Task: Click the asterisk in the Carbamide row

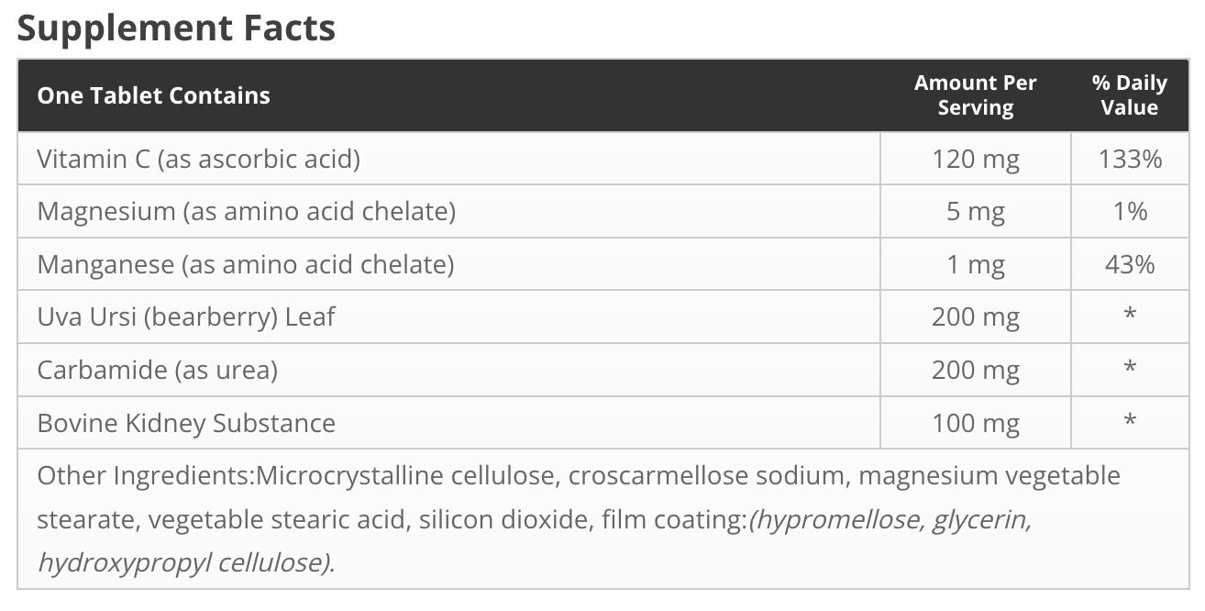Action: 1130,369
